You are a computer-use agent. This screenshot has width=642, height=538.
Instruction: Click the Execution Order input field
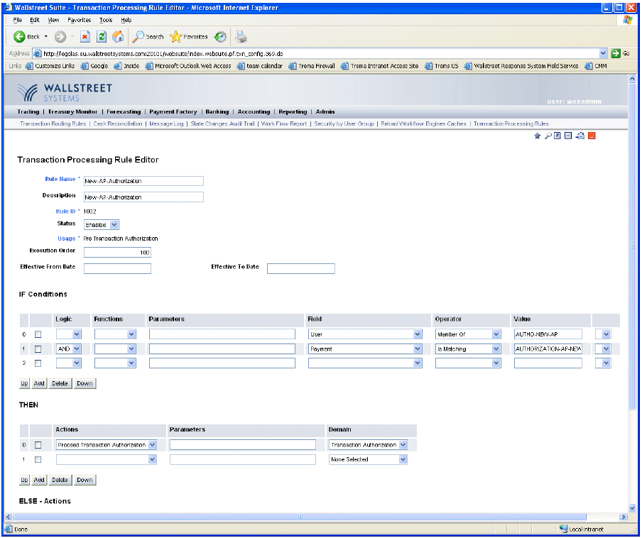tap(117, 253)
